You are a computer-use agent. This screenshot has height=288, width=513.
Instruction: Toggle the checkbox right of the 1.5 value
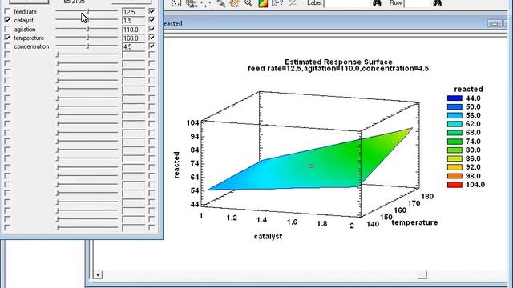pos(151,20)
